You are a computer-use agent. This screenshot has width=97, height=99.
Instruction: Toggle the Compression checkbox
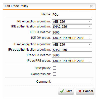(55, 74)
